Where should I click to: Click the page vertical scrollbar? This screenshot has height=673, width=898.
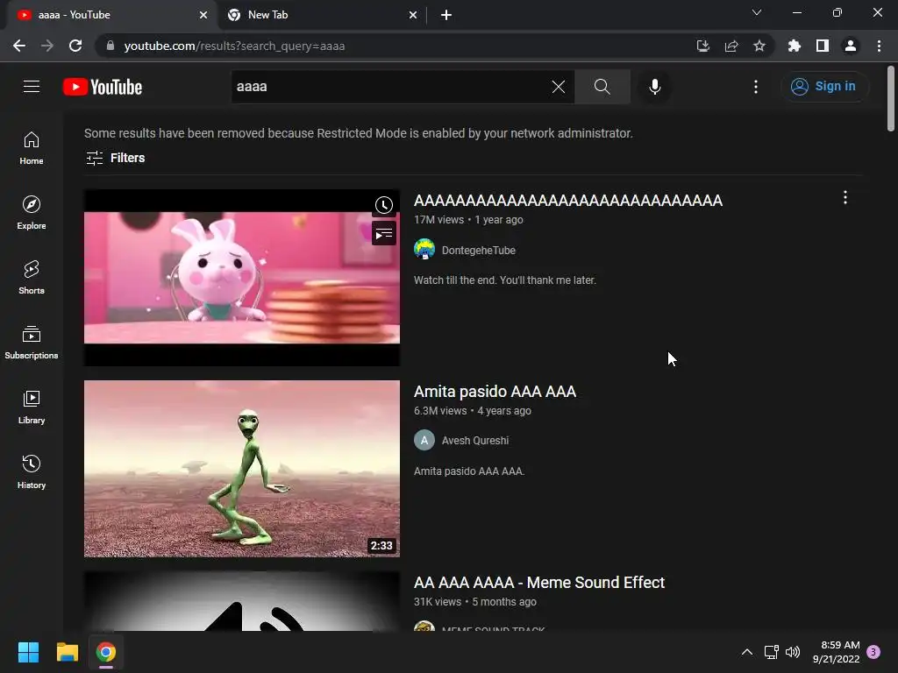pos(891,98)
